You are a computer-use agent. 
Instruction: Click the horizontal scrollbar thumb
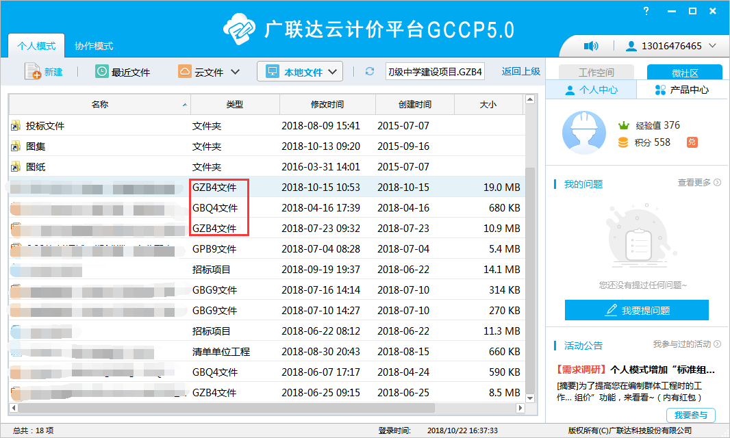click(226, 408)
